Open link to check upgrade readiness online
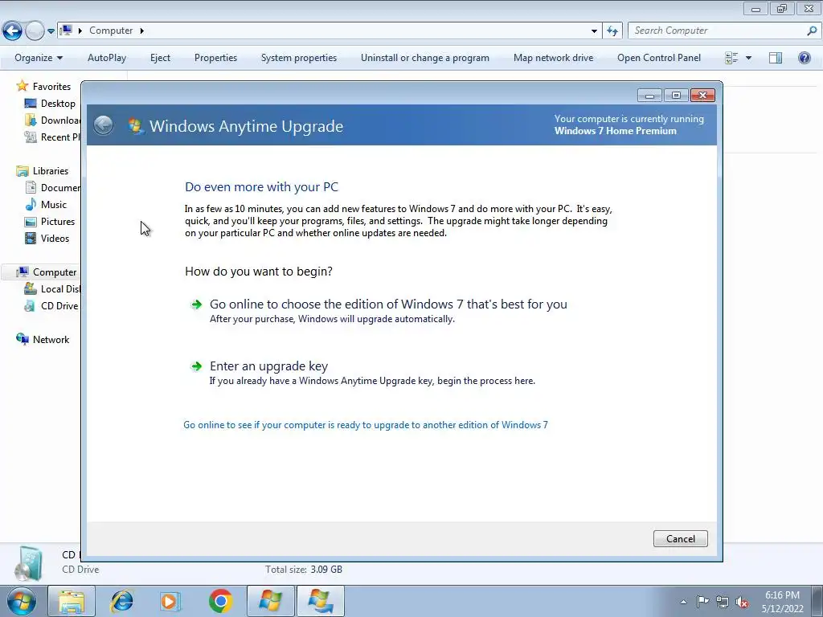 (366, 425)
